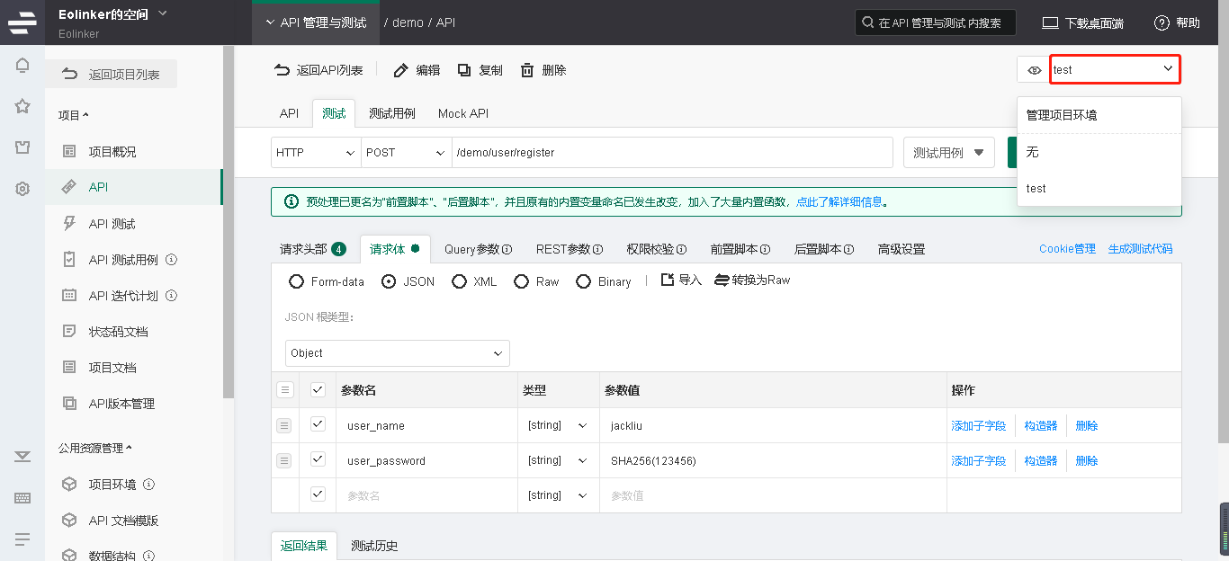
Task: Click 返回API列表 button
Action: point(318,70)
